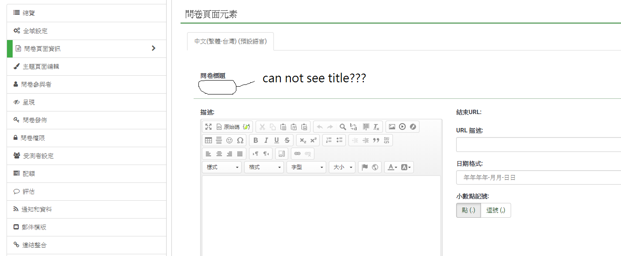Click the Bold formatting icon
Image resolution: width=621 pixels, height=256 pixels.
click(x=256, y=140)
